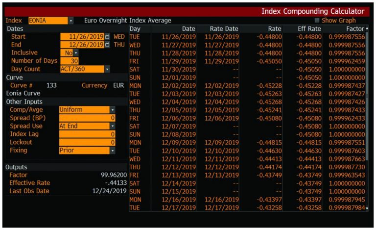Click the Eonia Curve label
Screen dimensions: 376x230
[23, 93]
